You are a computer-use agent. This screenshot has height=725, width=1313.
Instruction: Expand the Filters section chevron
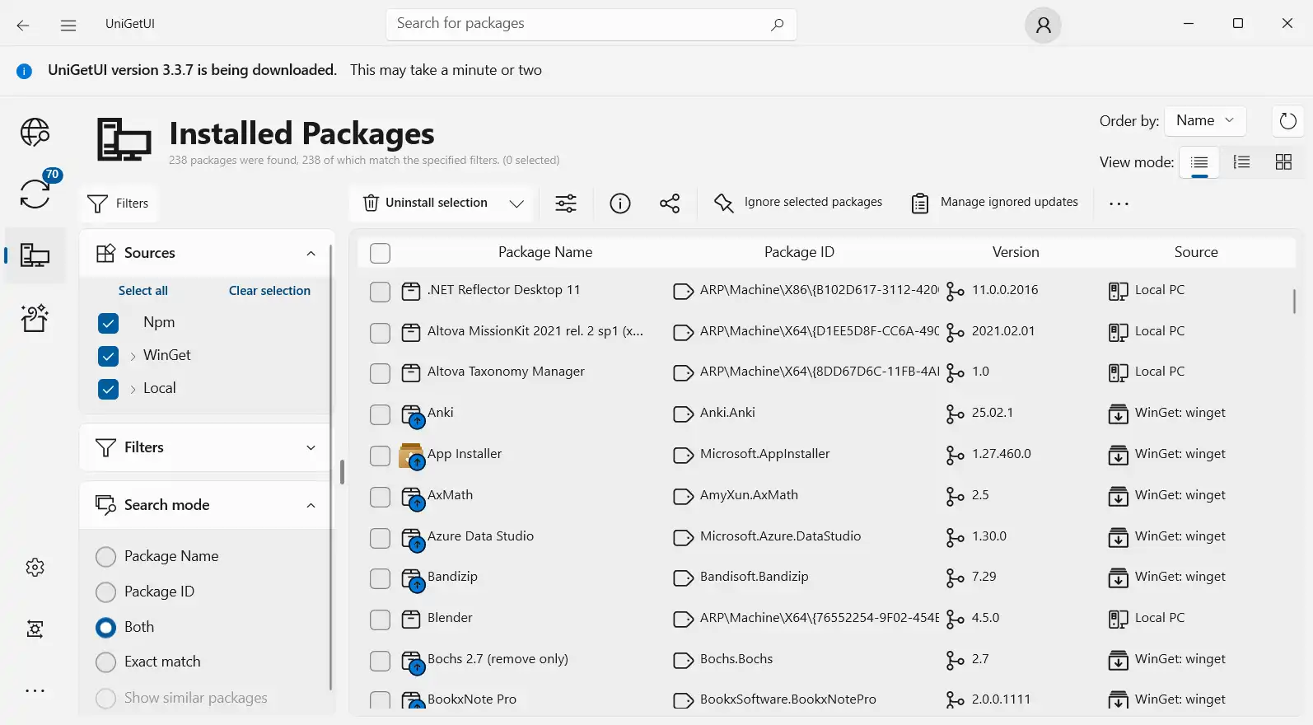click(311, 447)
